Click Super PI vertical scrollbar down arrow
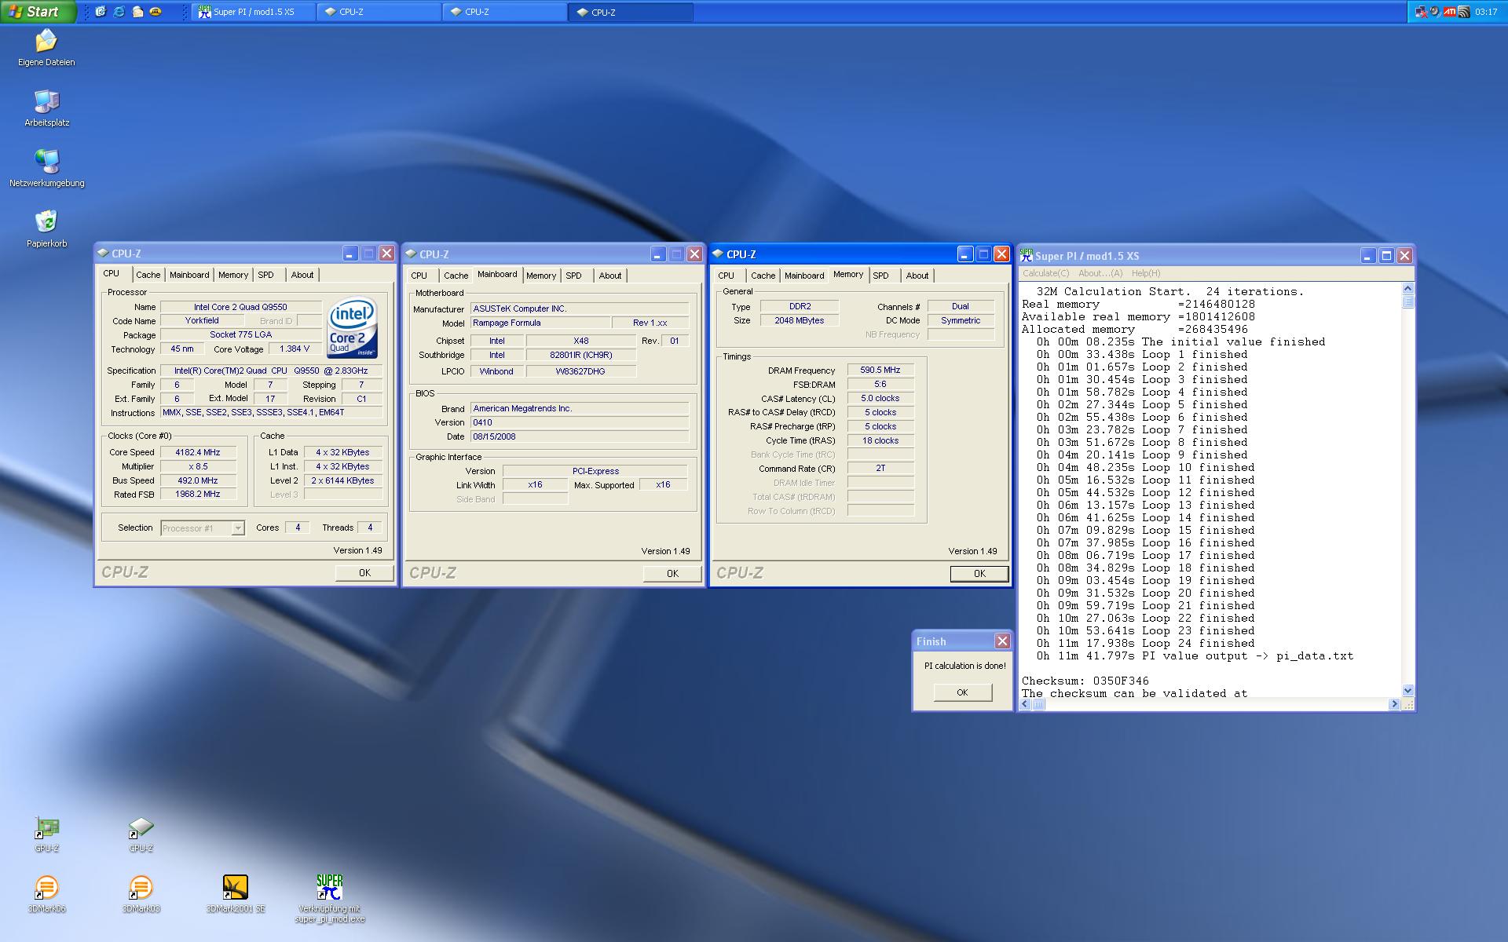This screenshot has height=942, width=1508. pyautogui.click(x=1407, y=691)
